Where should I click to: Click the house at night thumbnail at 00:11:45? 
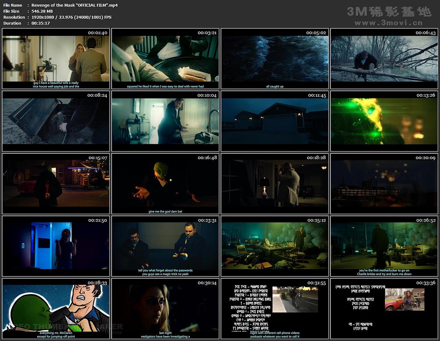point(275,121)
